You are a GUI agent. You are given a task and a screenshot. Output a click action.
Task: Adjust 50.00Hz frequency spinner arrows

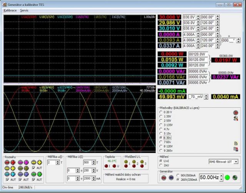[x=221, y=178]
